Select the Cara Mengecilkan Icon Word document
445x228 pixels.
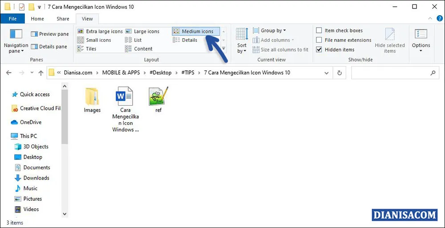point(125,109)
